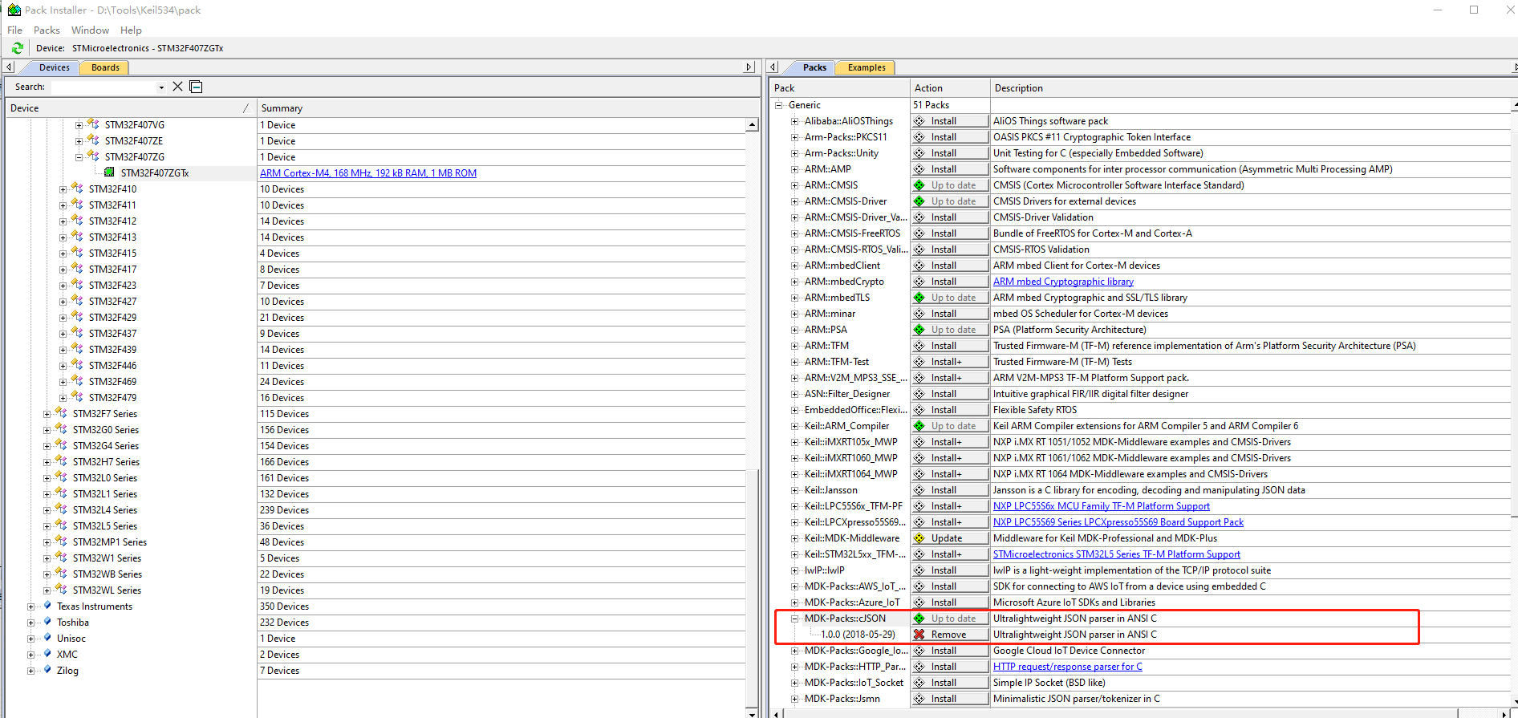Clear the device search with X icon
The width and height of the screenshot is (1518, 718).
(x=178, y=87)
